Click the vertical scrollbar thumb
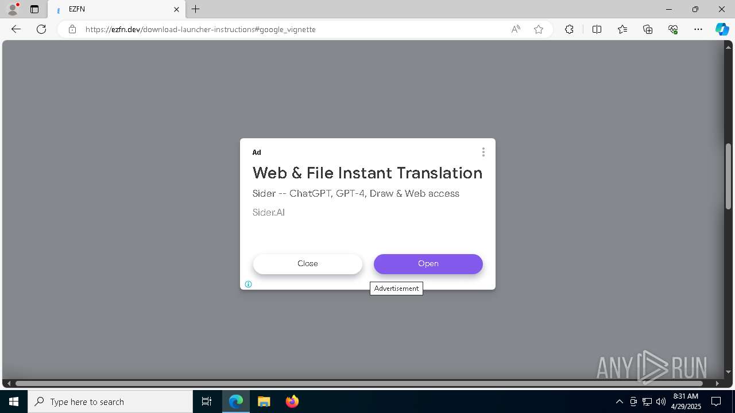Image resolution: width=735 pixels, height=413 pixels. click(x=728, y=176)
